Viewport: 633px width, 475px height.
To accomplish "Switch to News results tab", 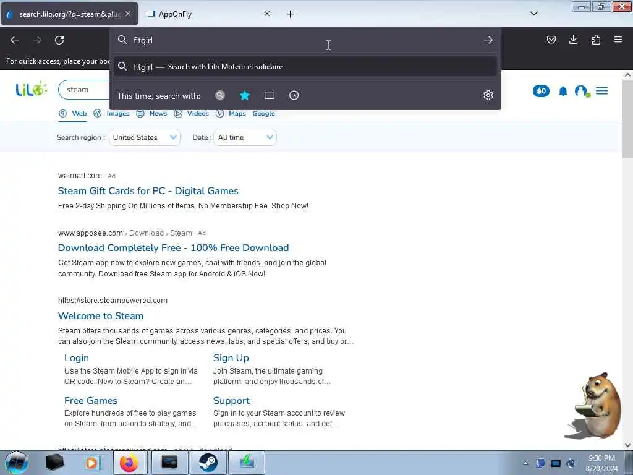I will tap(151, 114).
